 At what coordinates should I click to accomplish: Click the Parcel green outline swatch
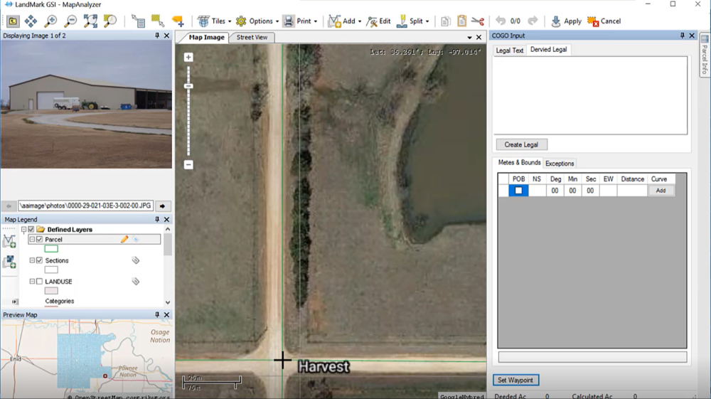pyautogui.click(x=51, y=248)
